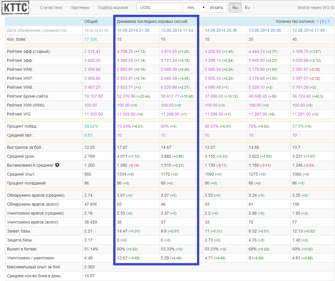Viewport: 335px width, 281px height.
Task: Expand the Ник search type dropdown
Action: click(195, 8)
